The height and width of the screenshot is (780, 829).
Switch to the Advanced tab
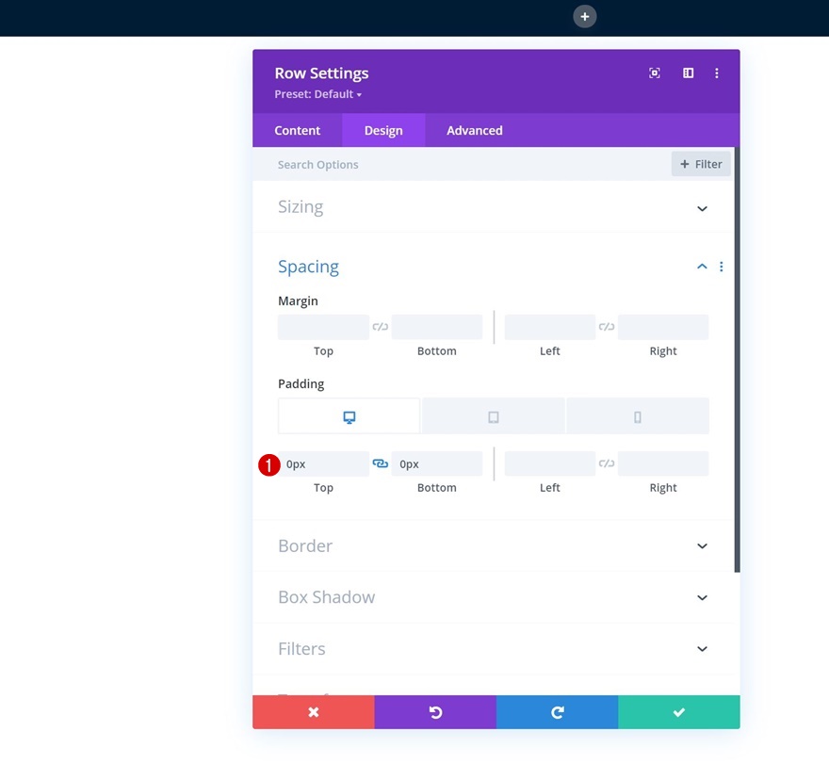(x=474, y=131)
